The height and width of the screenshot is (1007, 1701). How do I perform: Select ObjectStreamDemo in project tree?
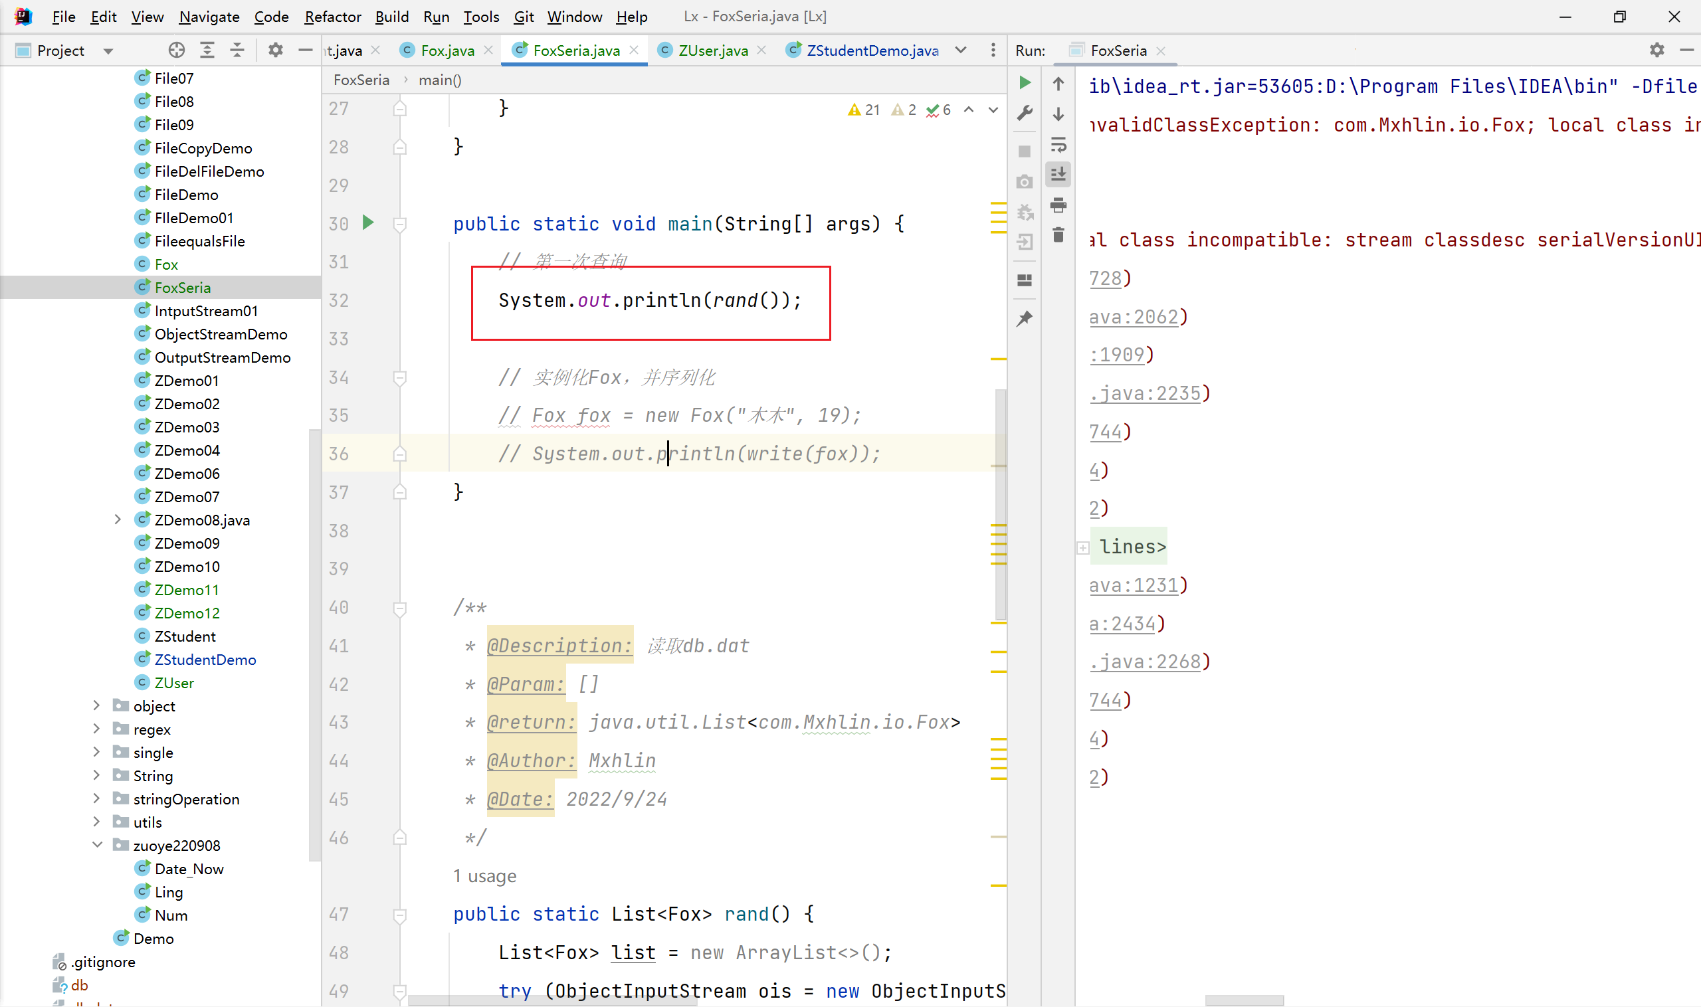(221, 334)
